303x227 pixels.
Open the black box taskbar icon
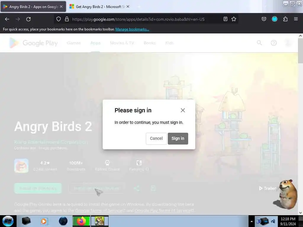26,221
